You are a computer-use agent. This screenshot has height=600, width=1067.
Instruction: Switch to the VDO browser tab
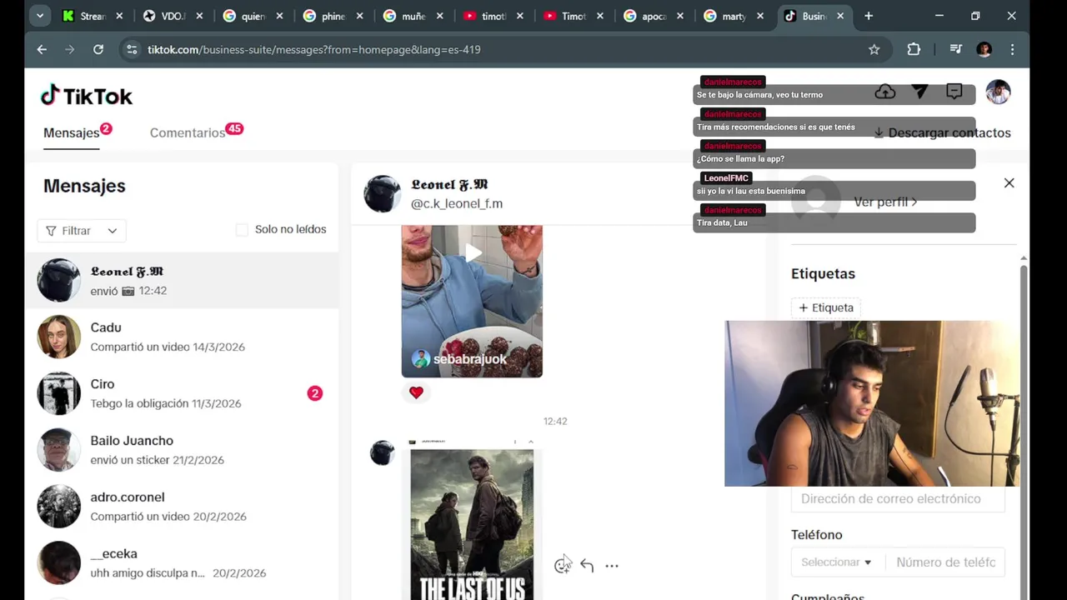173,16
